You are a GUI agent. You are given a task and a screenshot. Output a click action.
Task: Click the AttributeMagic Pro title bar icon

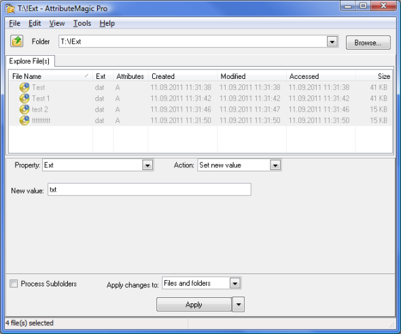coord(10,8)
